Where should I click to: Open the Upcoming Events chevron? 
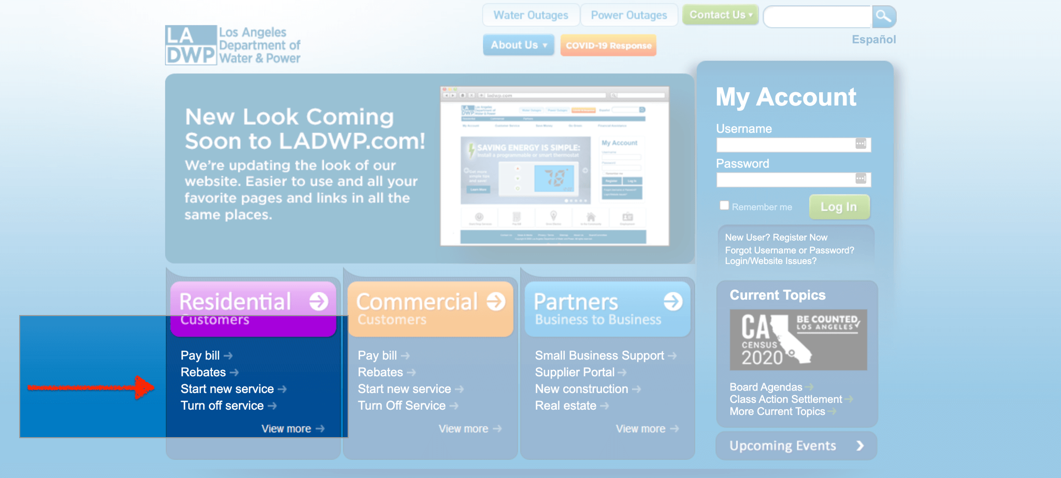[860, 446]
